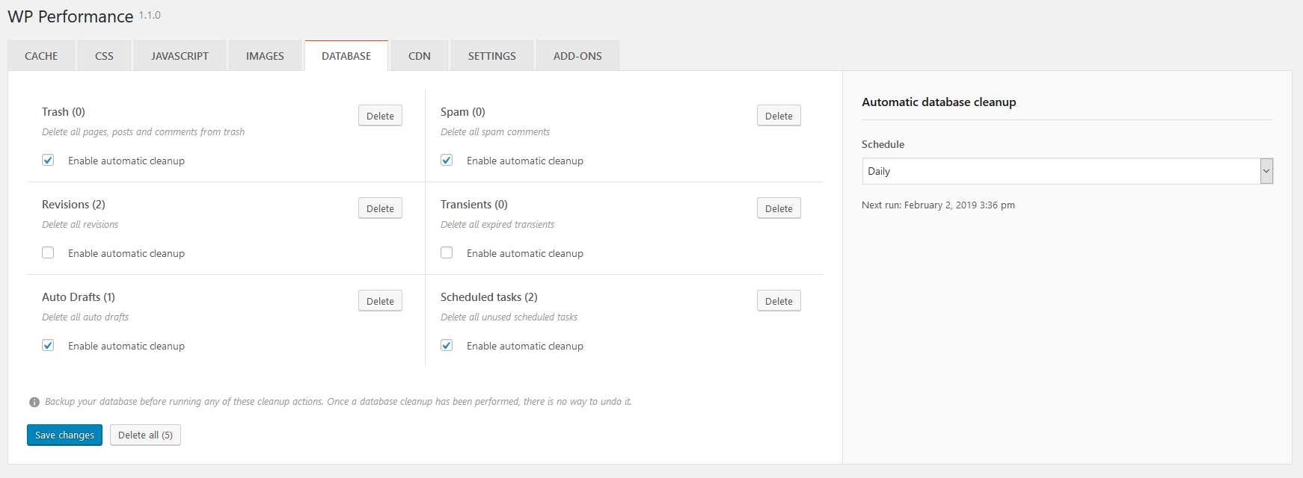
Task: Click the Delete all (5) button
Action: point(145,435)
